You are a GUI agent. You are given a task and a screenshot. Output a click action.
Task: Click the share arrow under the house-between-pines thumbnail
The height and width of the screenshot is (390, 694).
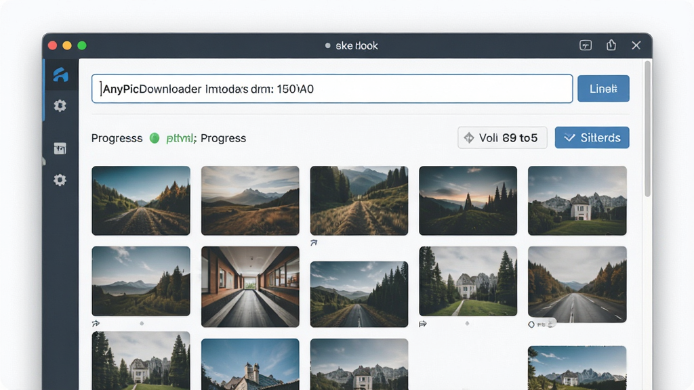[423, 324]
